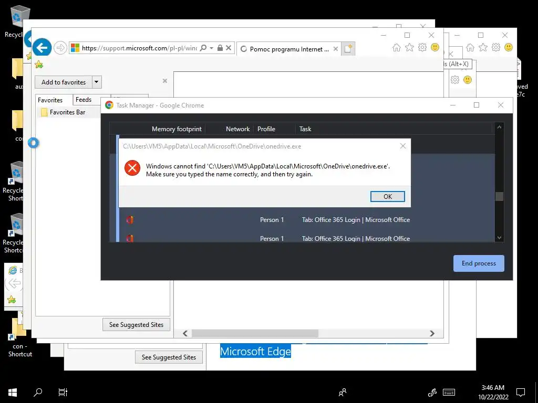Sort by Network column in Task Manager
The width and height of the screenshot is (538, 403).
click(238, 129)
